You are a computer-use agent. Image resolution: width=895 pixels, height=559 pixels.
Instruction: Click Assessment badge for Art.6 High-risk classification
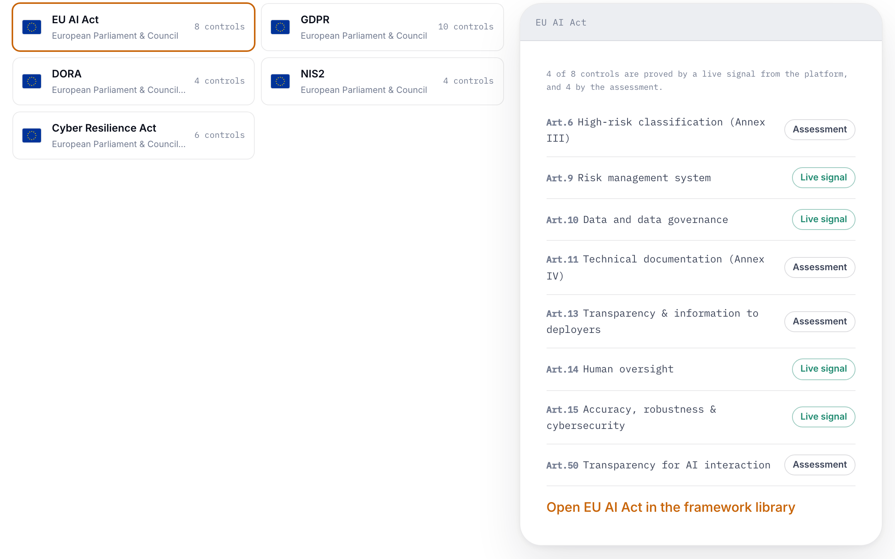(x=820, y=129)
